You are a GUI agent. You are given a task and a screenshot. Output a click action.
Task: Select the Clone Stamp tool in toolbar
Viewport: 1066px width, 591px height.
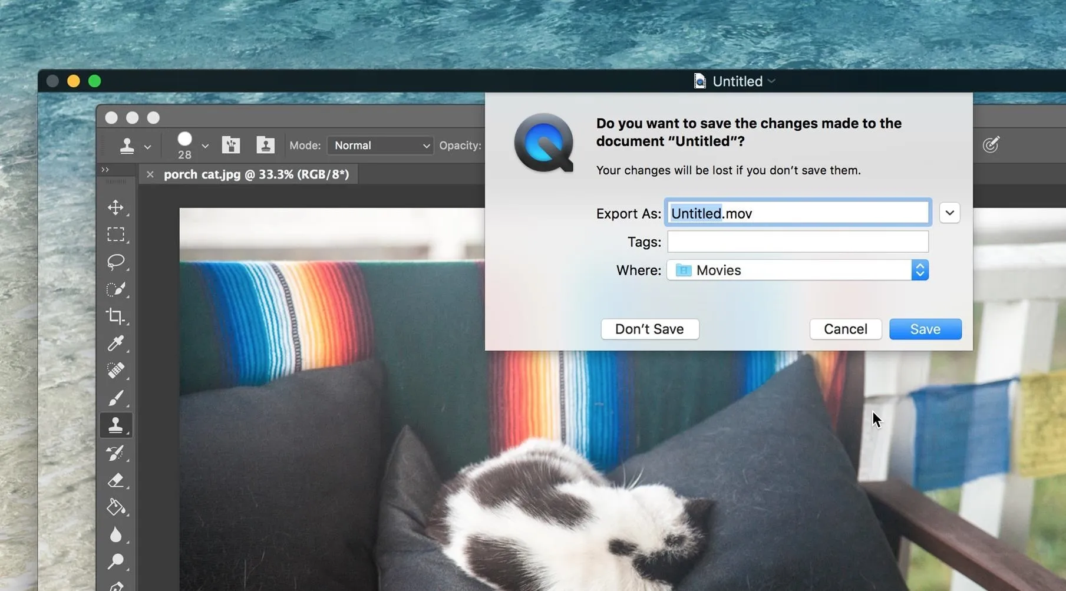(115, 425)
